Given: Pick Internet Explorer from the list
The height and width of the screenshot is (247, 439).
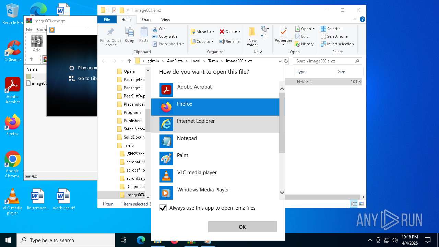Looking at the screenshot, I should point(215,124).
